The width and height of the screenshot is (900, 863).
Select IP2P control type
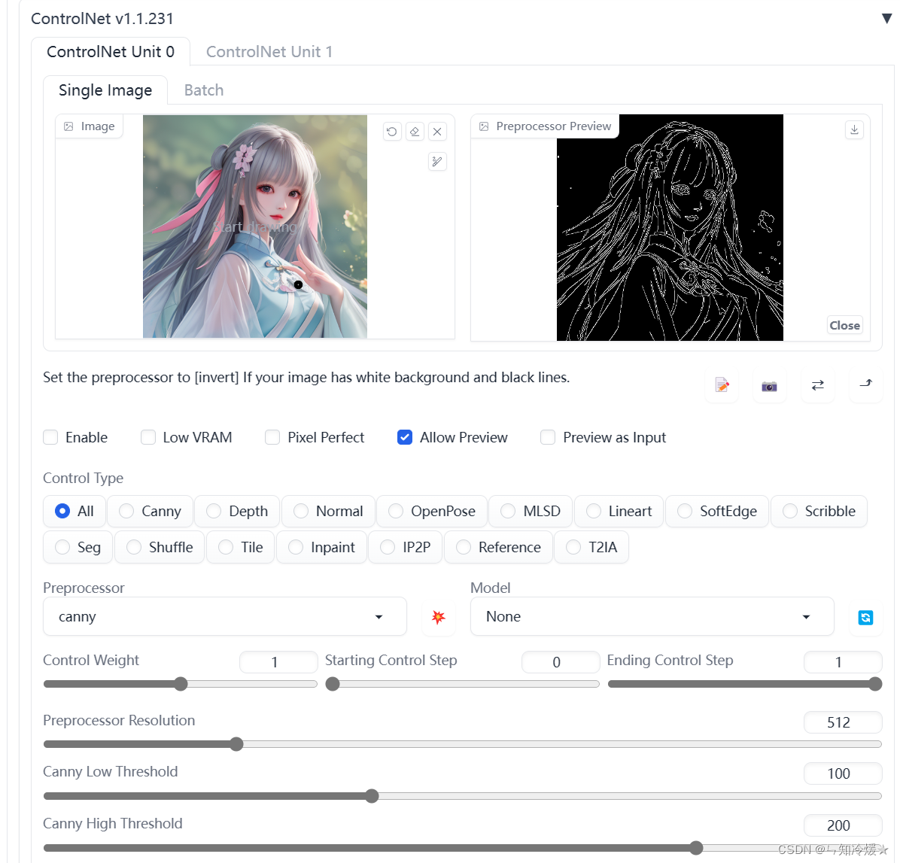click(406, 548)
